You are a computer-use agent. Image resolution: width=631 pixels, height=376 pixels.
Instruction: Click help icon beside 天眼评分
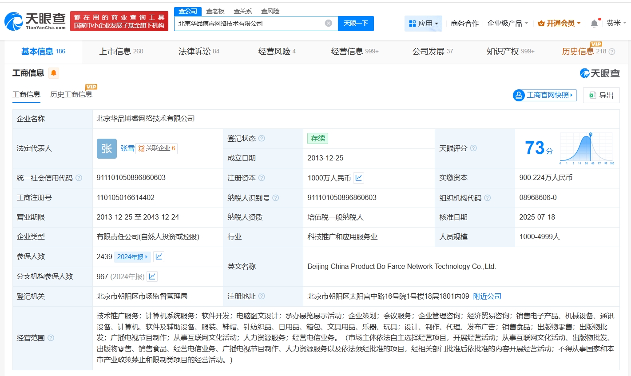pos(473,148)
